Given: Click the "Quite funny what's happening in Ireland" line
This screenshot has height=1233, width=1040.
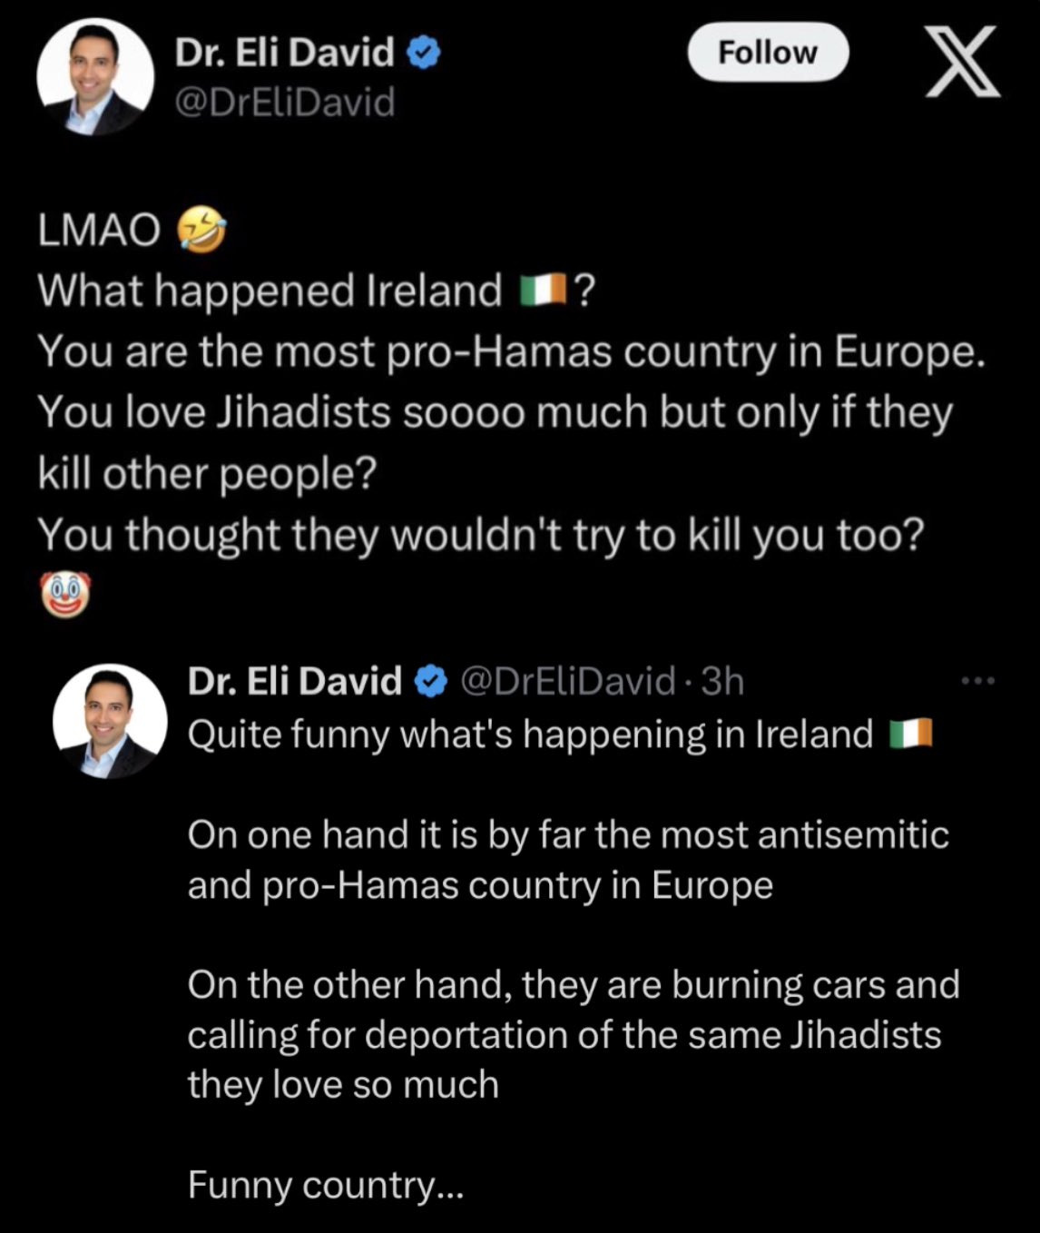Looking at the screenshot, I should [530, 734].
